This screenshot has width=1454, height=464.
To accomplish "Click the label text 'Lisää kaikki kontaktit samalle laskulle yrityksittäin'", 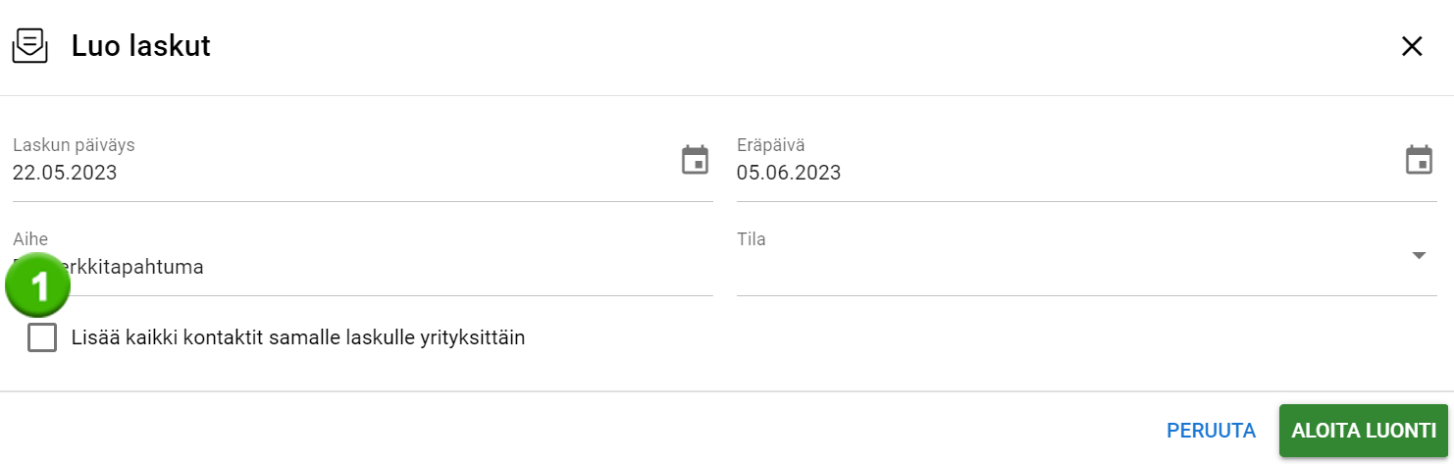I will [x=298, y=337].
